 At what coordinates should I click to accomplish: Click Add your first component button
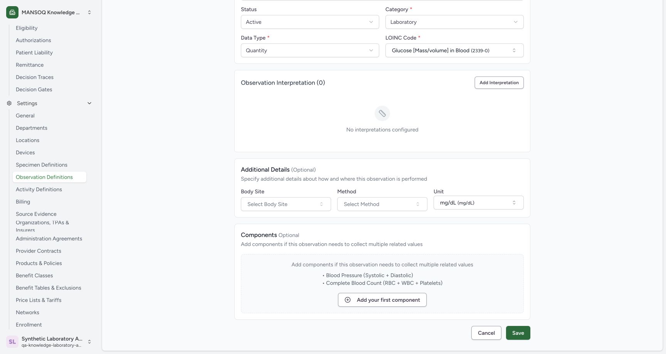point(382,300)
